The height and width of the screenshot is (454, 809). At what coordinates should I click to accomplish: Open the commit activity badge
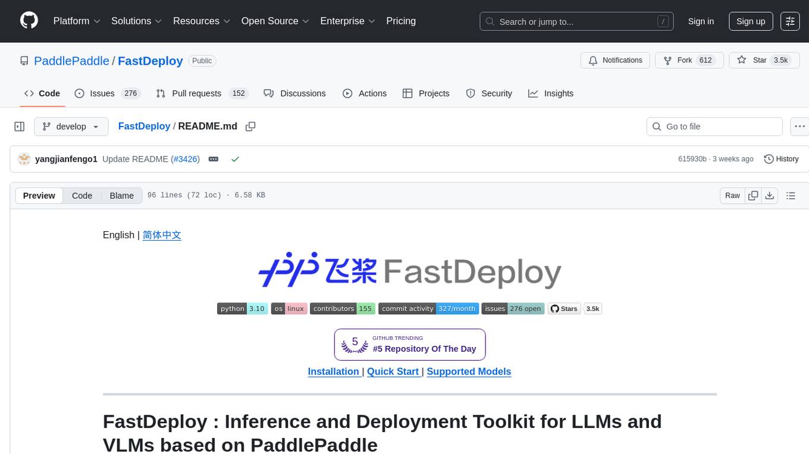428,308
